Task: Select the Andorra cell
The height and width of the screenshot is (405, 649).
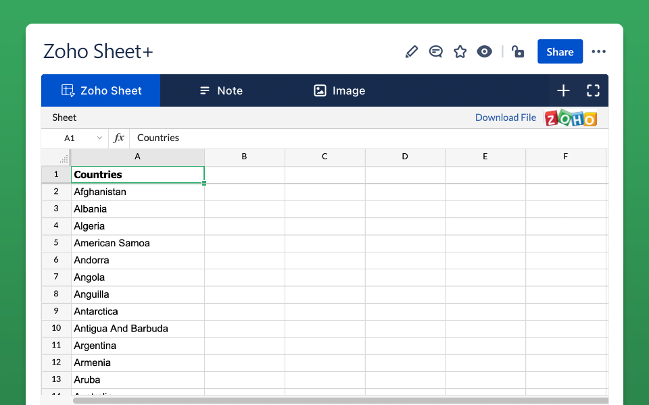Action: coord(138,261)
